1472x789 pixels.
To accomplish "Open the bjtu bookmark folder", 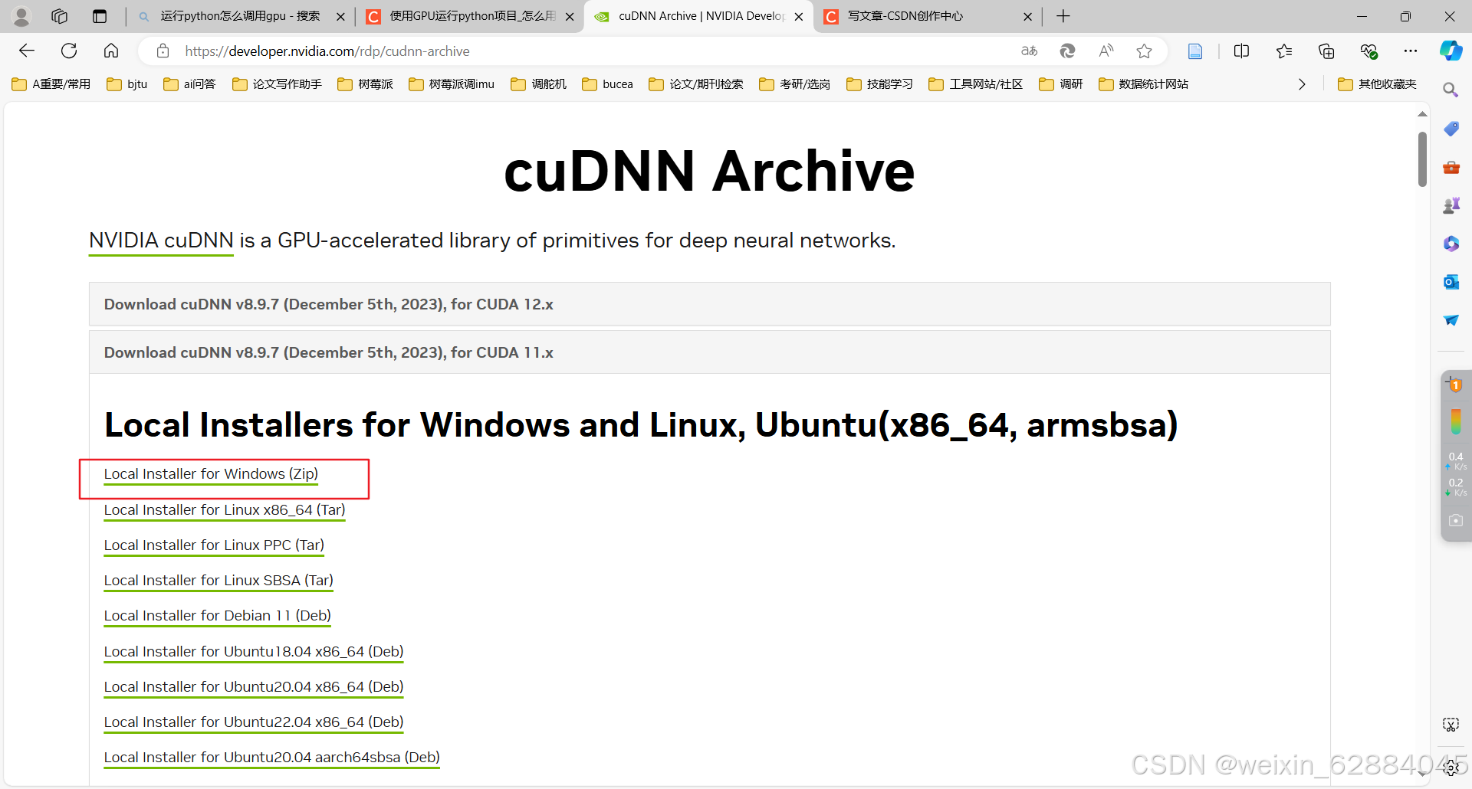I will click(x=127, y=84).
